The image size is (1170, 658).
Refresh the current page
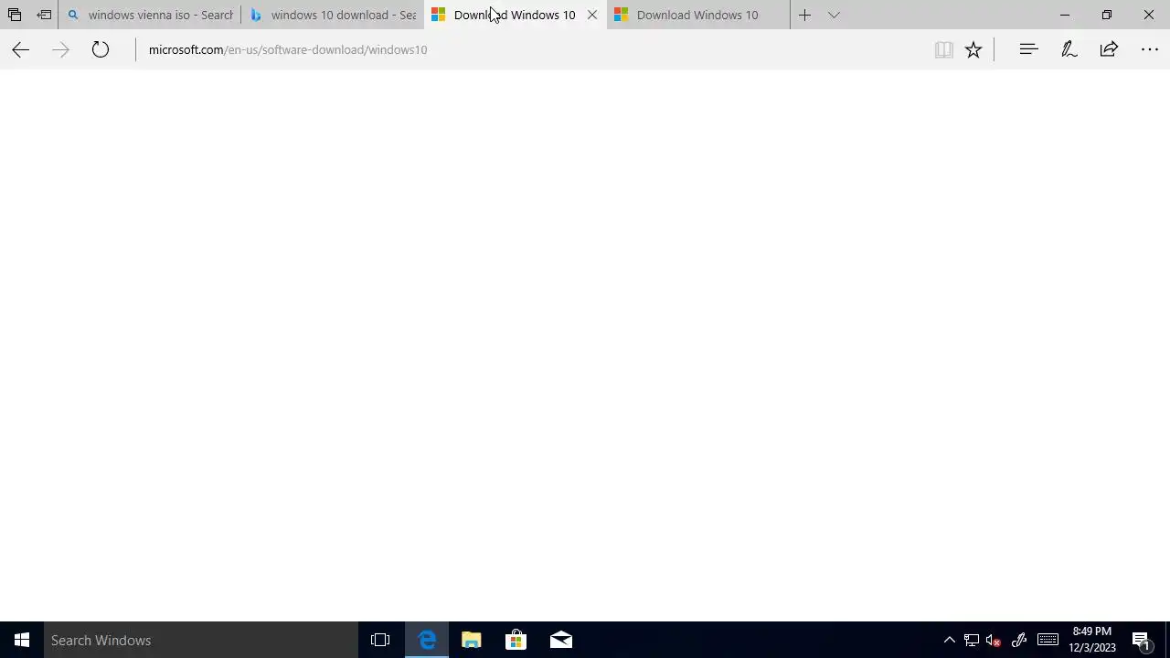[101, 49]
